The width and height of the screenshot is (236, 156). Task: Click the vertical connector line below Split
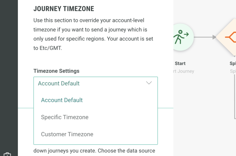(x=235, y=101)
